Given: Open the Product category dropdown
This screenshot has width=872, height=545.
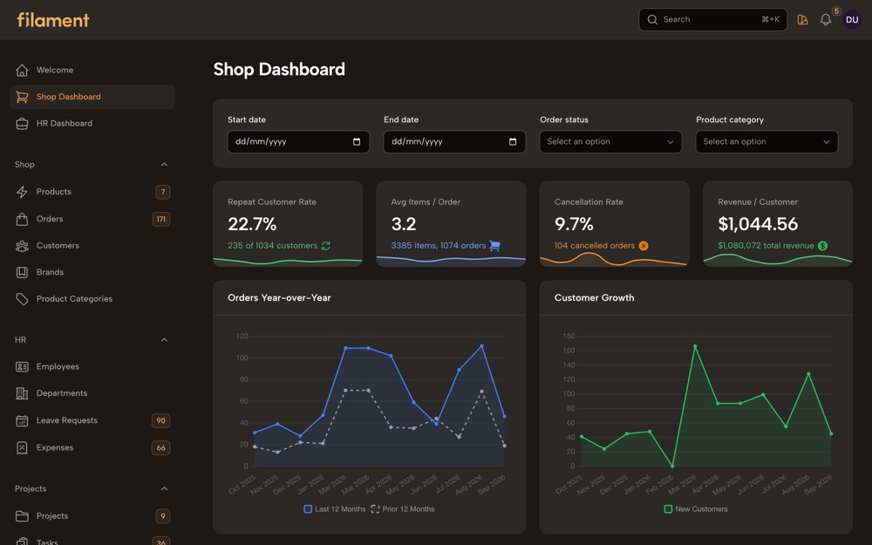Looking at the screenshot, I should 766,142.
